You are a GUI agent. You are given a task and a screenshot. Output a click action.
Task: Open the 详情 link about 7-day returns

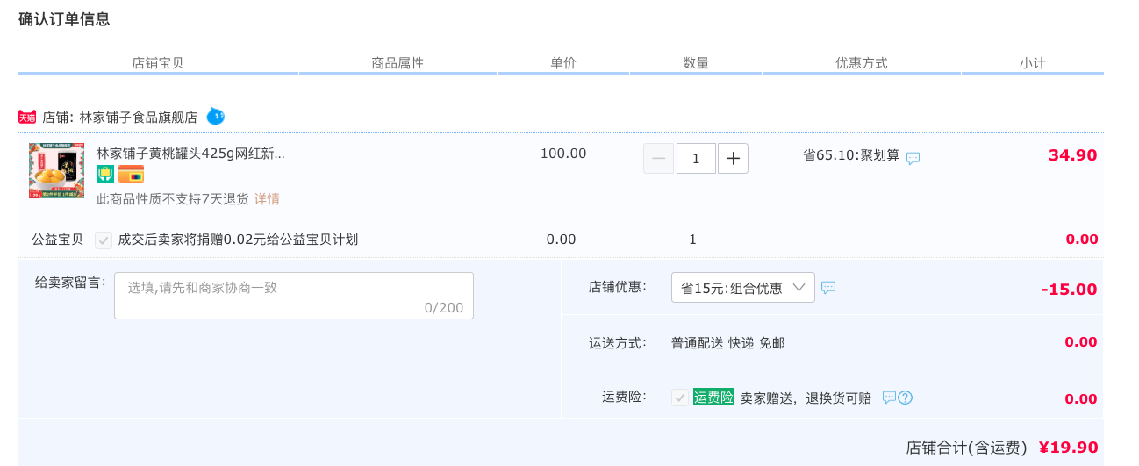click(x=267, y=199)
